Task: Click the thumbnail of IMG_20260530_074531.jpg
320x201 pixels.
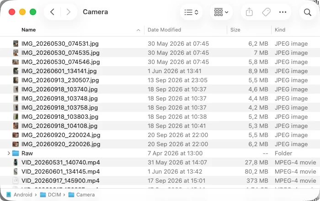Action: pyautogui.click(x=16, y=43)
